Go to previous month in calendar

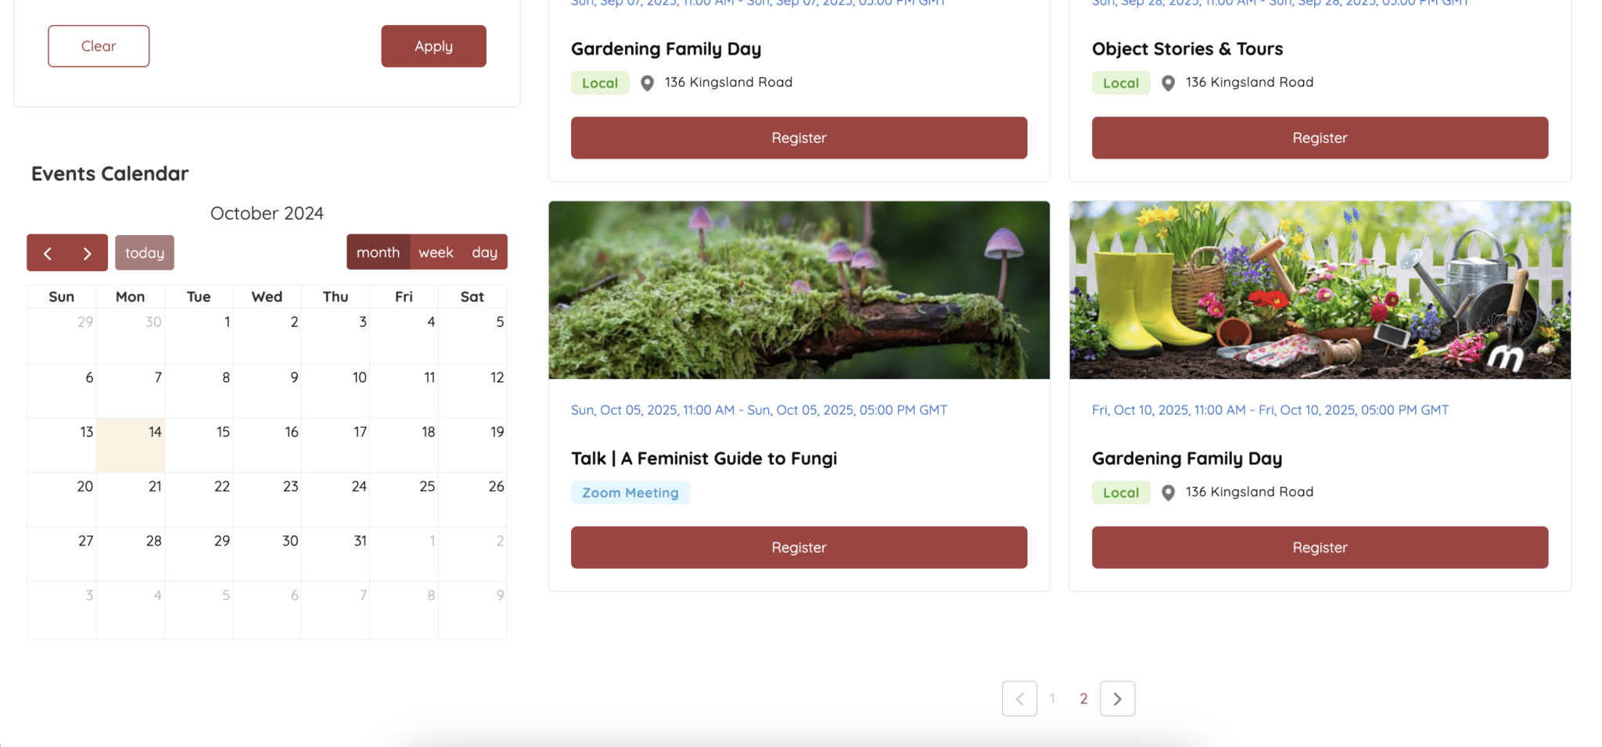(48, 253)
